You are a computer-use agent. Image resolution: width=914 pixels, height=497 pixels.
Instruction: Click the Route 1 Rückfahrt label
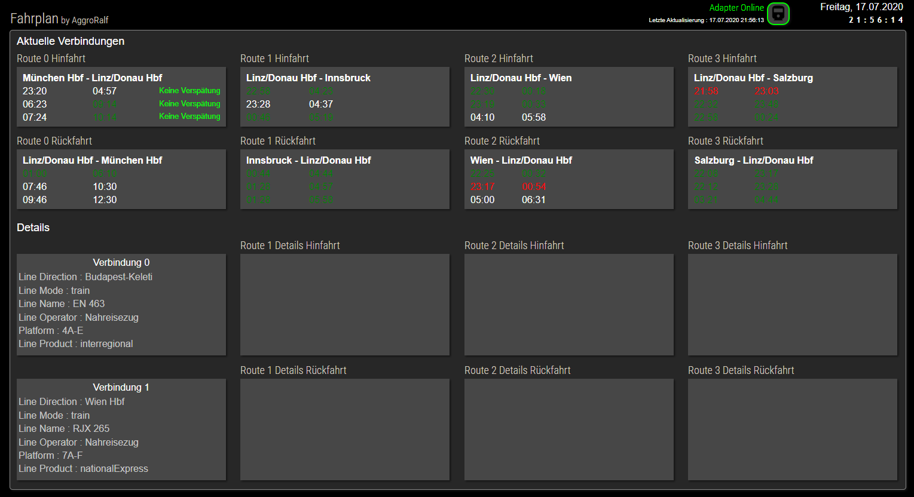tap(278, 141)
